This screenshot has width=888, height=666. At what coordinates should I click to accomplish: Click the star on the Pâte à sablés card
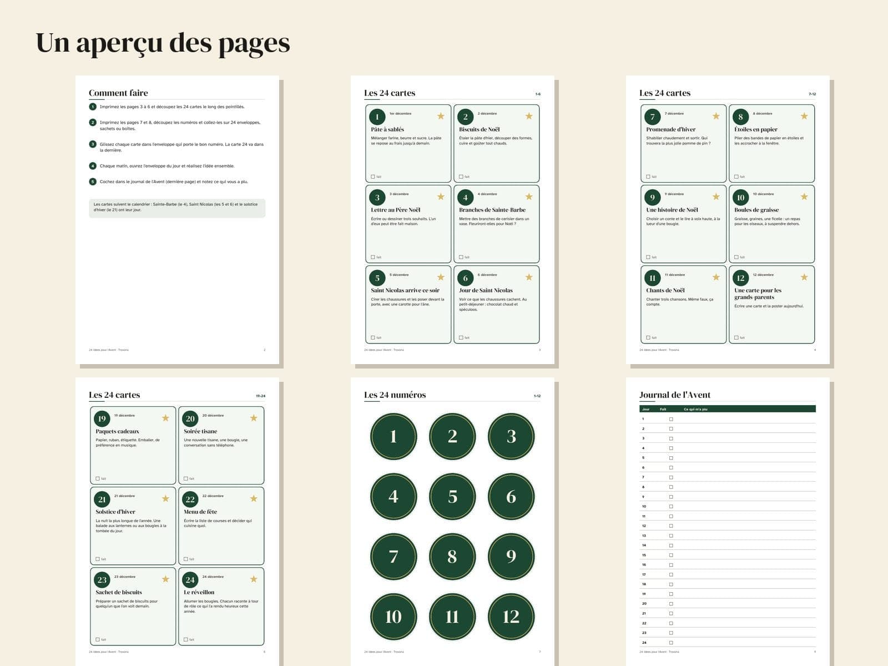tap(441, 116)
